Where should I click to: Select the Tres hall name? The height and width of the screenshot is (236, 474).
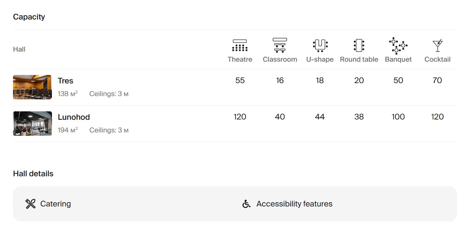click(x=66, y=81)
